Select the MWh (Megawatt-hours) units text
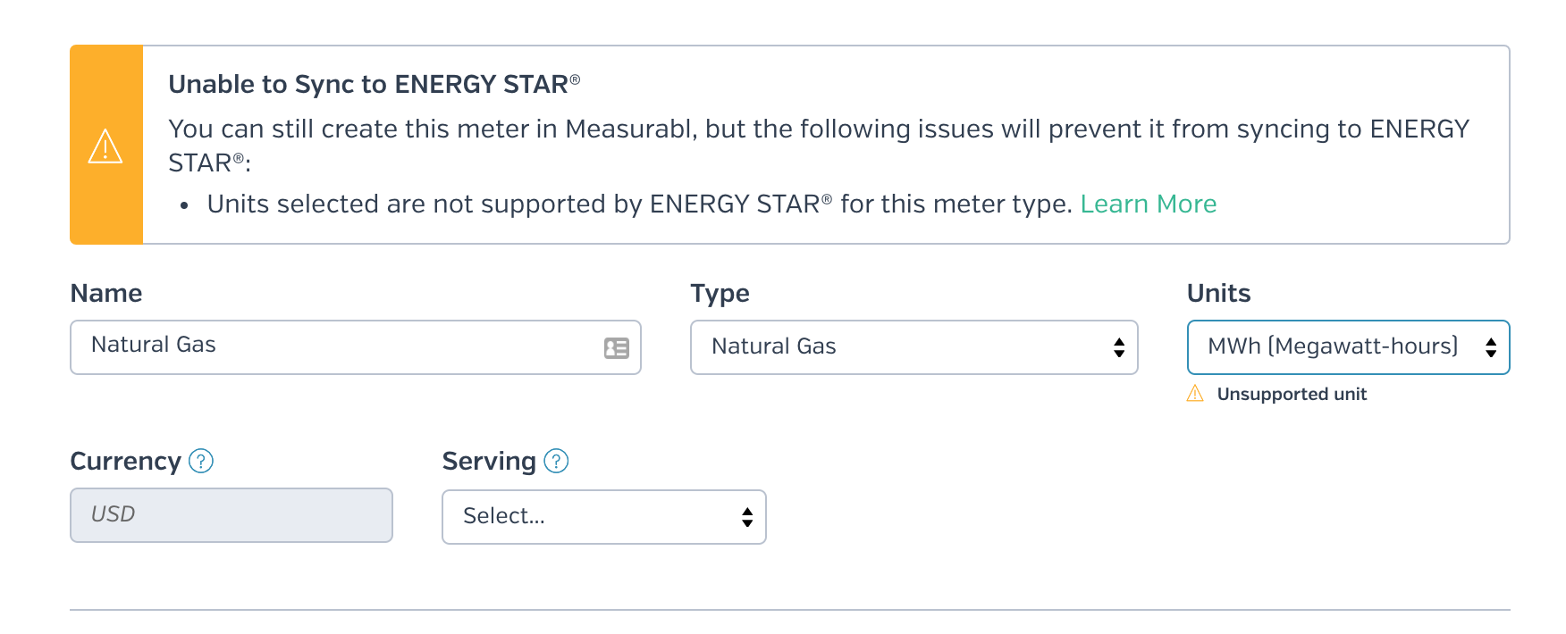Screen dimensions: 1566x634 point(1333,346)
